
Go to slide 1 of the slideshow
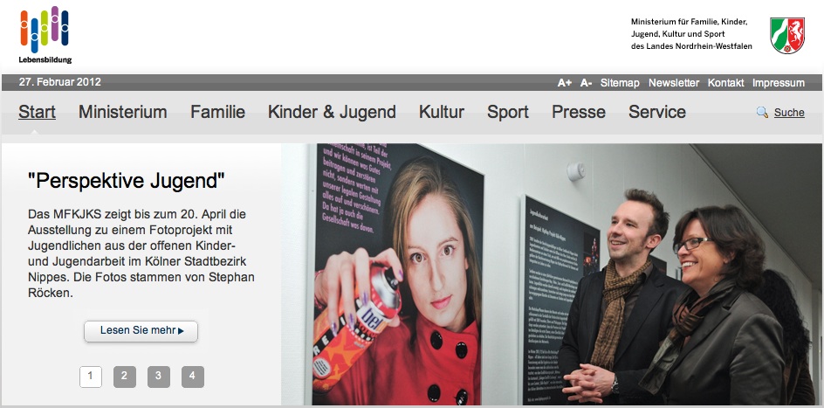(x=91, y=377)
